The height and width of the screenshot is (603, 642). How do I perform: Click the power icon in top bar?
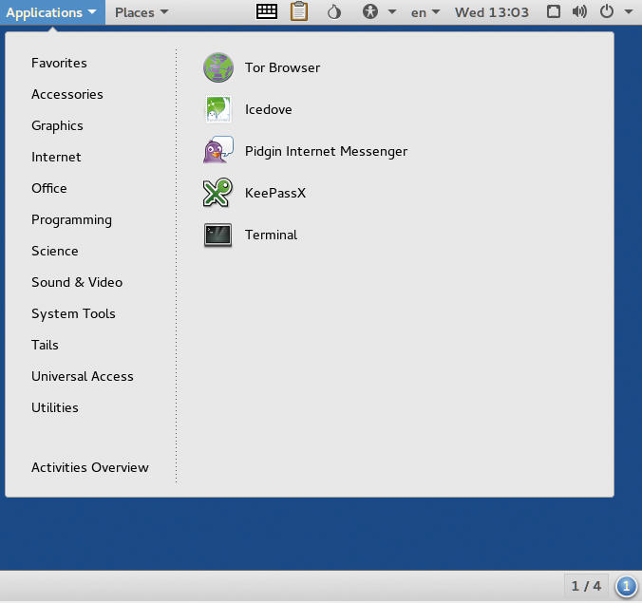point(607,12)
